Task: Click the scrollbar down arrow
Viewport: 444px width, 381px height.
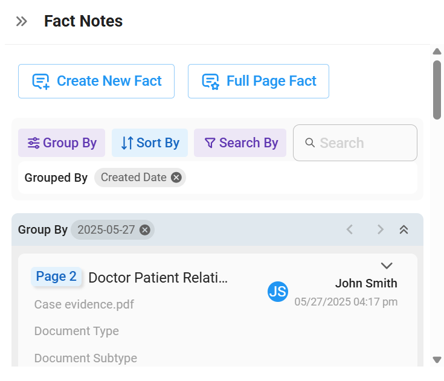Action: coord(437,359)
